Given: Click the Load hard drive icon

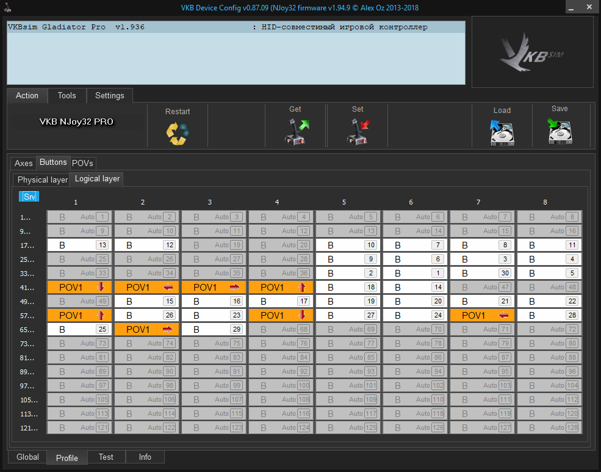Looking at the screenshot, I should pyautogui.click(x=502, y=133).
